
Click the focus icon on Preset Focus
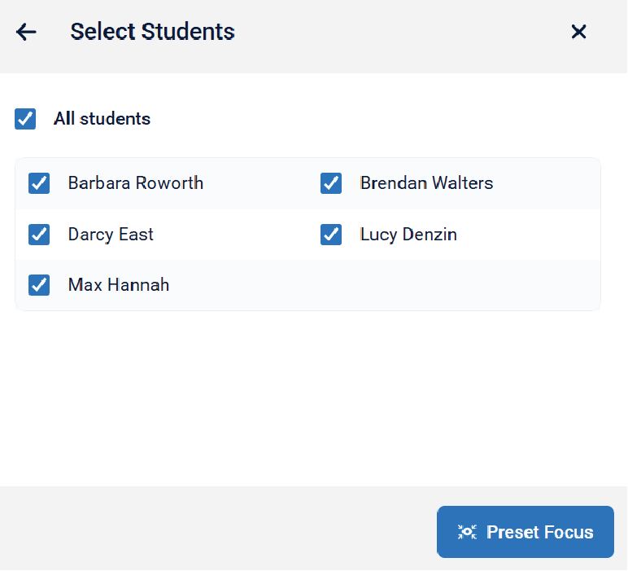[466, 533]
